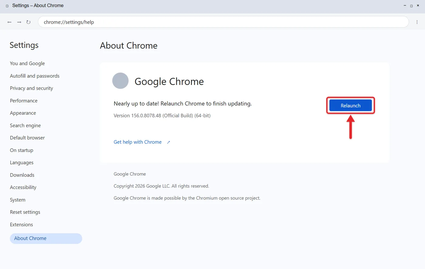Image resolution: width=425 pixels, height=269 pixels.
Task: Click the Chromium open source project sentence
Action: pyautogui.click(x=187, y=198)
